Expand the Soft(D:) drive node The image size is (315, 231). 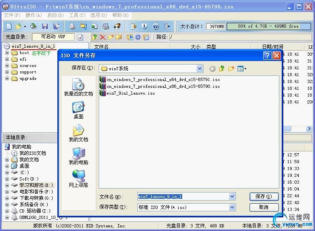(x=7, y=179)
